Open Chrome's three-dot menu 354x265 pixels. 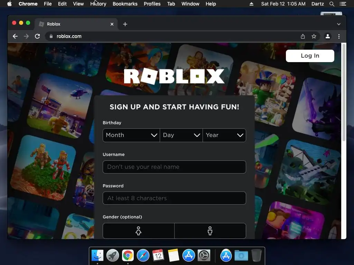[339, 36]
